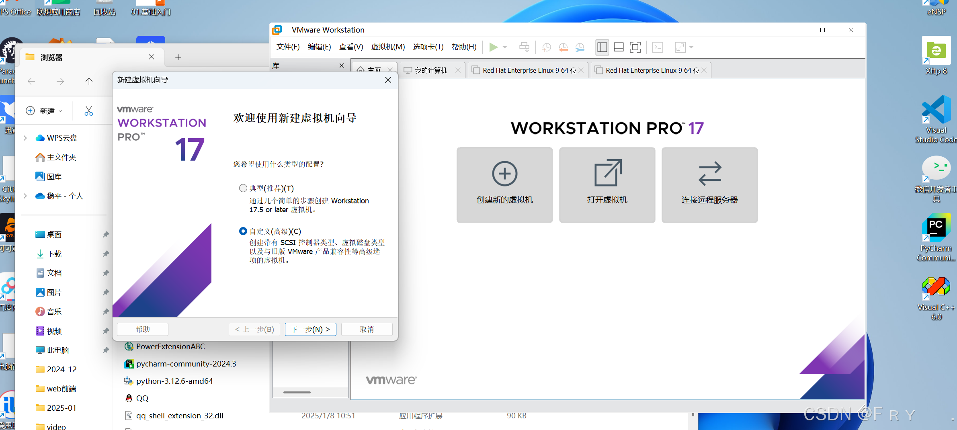
Task: Click the send Ctrl+Alt+Del toolbar icon
Action: click(x=524, y=47)
